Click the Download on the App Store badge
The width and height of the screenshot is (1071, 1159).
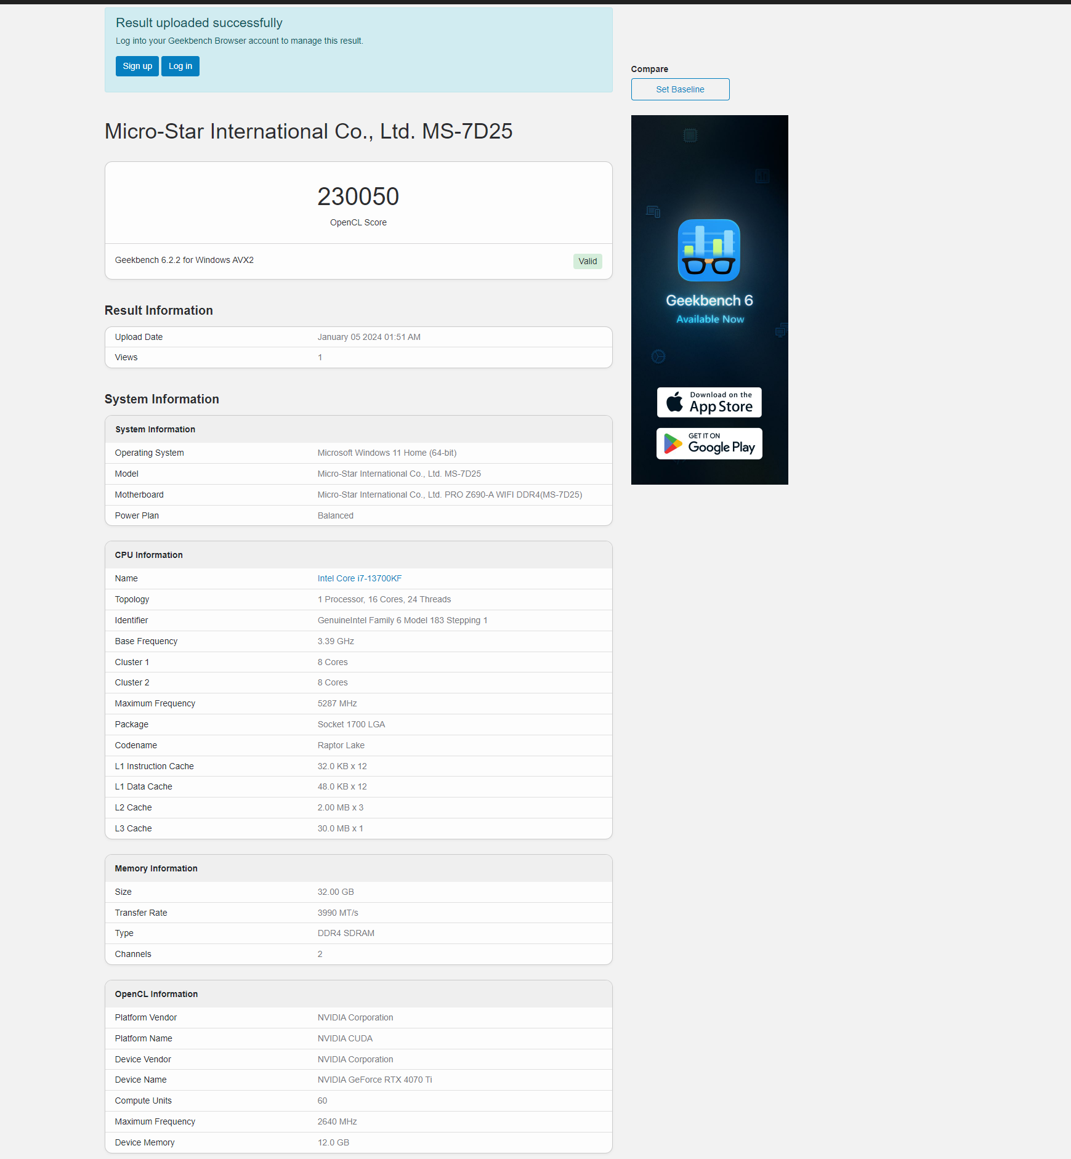pos(709,402)
